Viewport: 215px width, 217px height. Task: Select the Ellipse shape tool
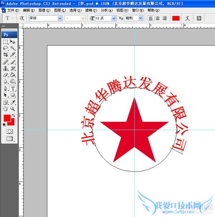click(x=13, y=95)
